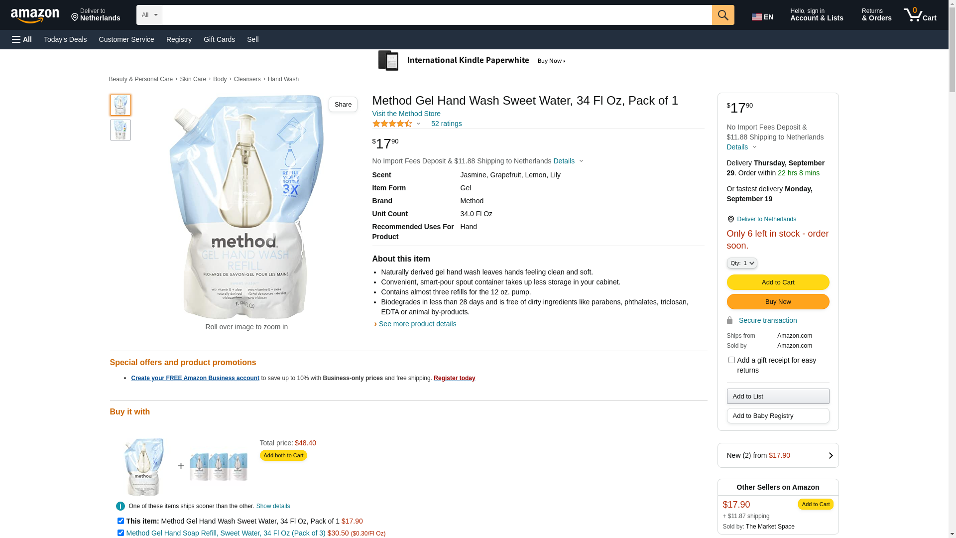Open Today's Deals in navigation bar

click(x=65, y=39)
